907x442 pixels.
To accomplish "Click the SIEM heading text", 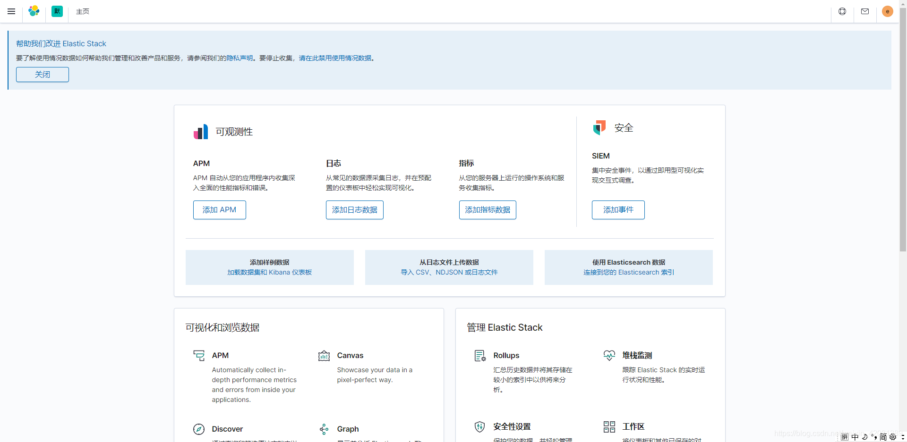I will tap(601, 156).
